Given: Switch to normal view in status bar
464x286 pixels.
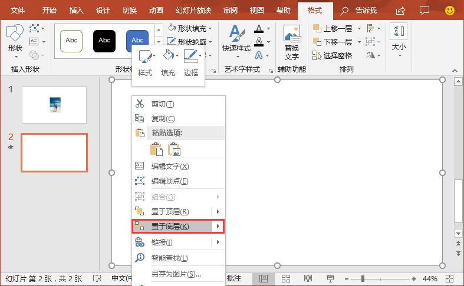Looking at the screenshot, I should point(264,278).
